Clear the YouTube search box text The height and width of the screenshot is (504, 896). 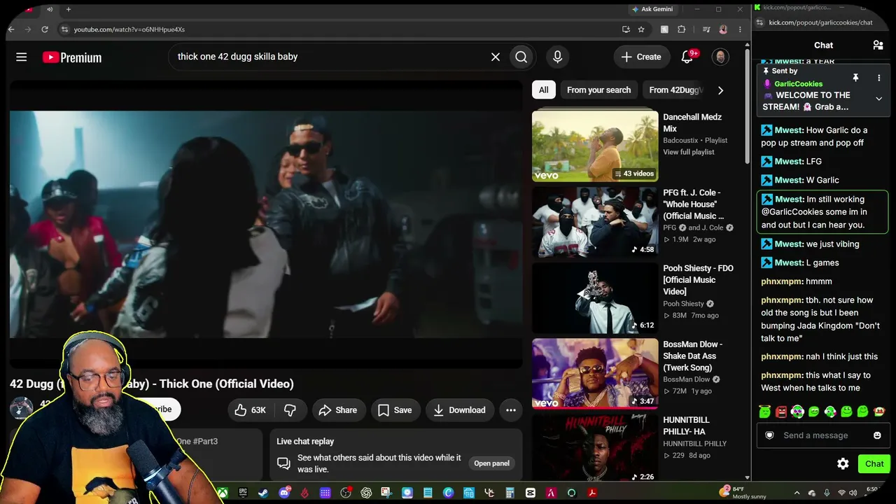pyautogui.click(x=496, y=57)
